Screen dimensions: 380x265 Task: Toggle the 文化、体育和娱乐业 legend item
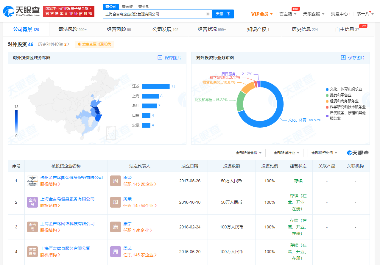(345, 89)
